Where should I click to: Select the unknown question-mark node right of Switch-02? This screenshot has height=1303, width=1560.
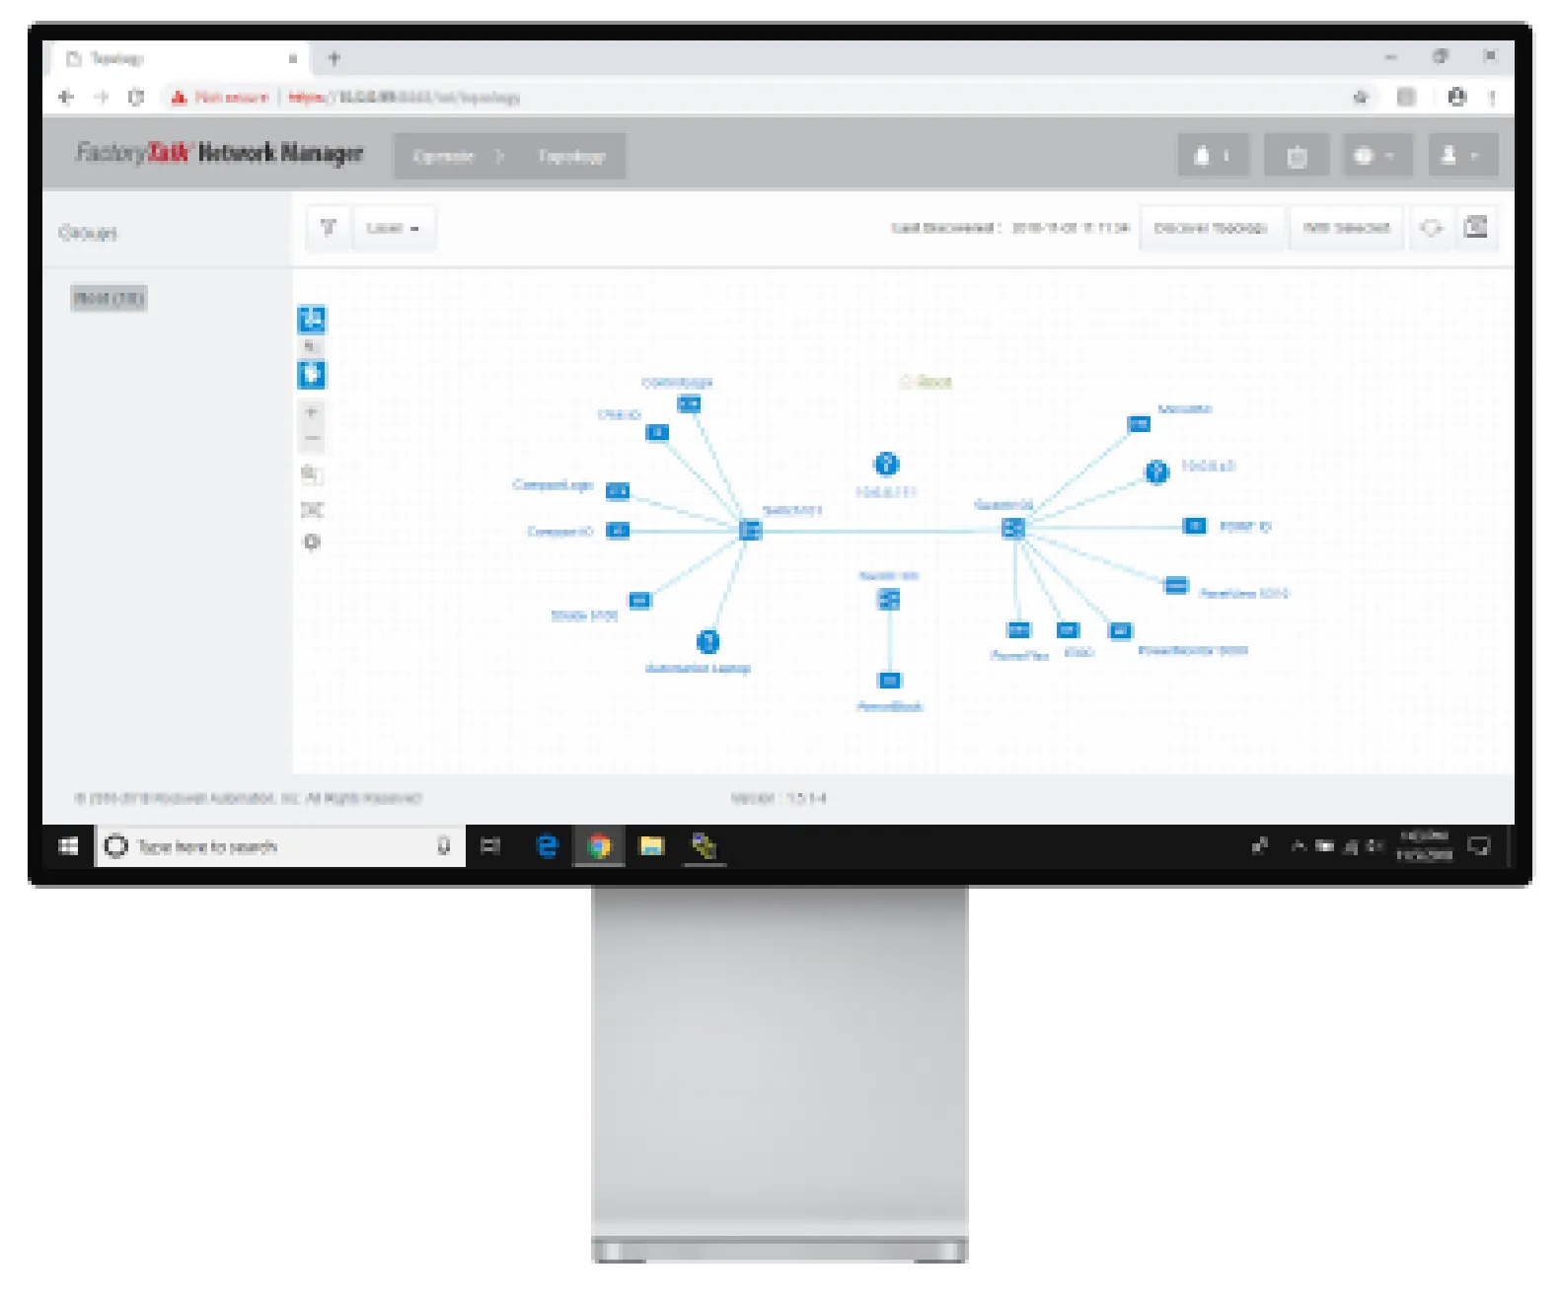1156,472
